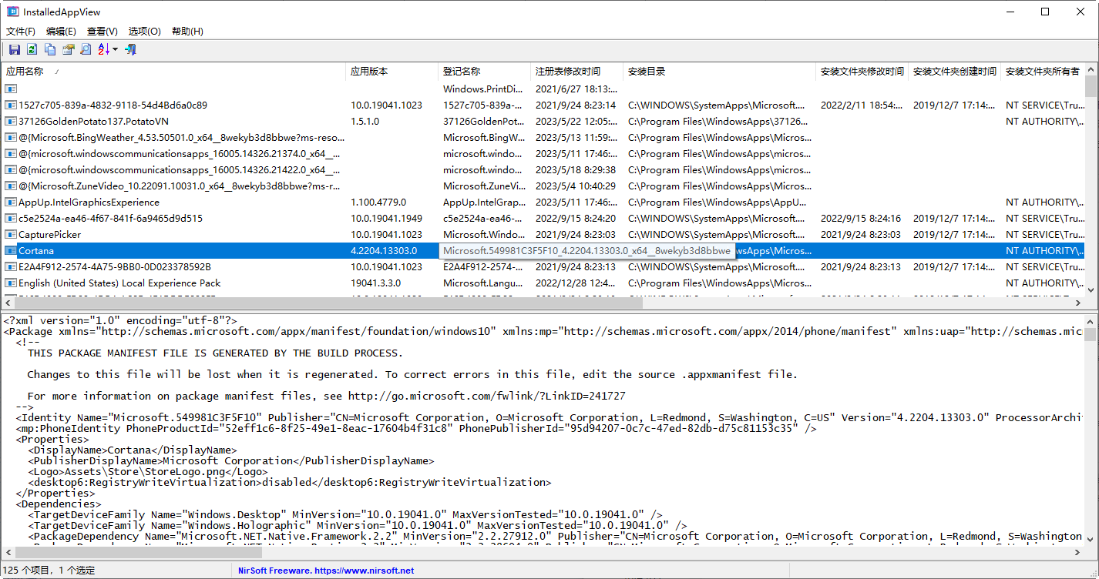Click the upper list scroll-down arrow
This screenshot has height=579, width=1099.
pos(1091,290)
